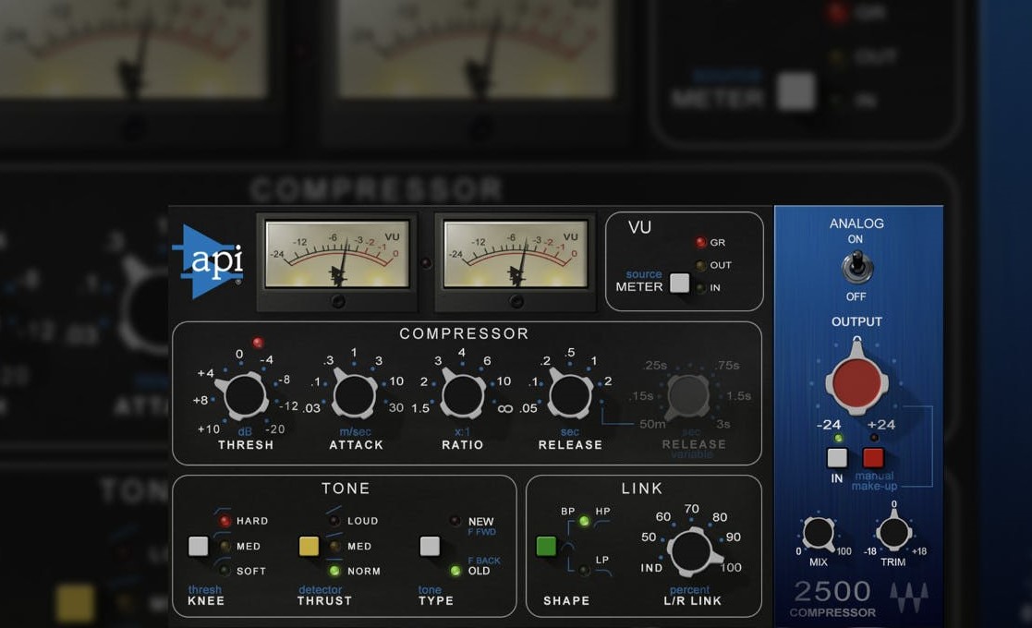
Task: Click the left VU meter display
Action: coord(336,255)
